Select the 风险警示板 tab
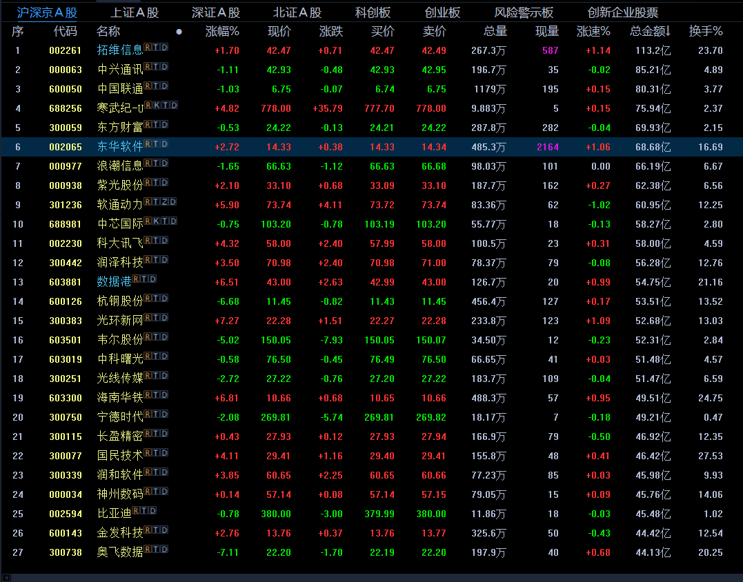 [x=524, y=13]
